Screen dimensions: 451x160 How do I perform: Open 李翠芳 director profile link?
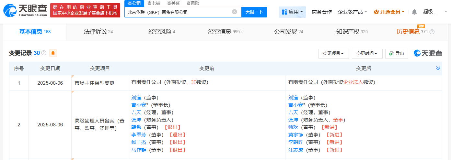(x=139, y=135)
